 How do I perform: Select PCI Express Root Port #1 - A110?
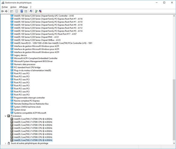48,22
